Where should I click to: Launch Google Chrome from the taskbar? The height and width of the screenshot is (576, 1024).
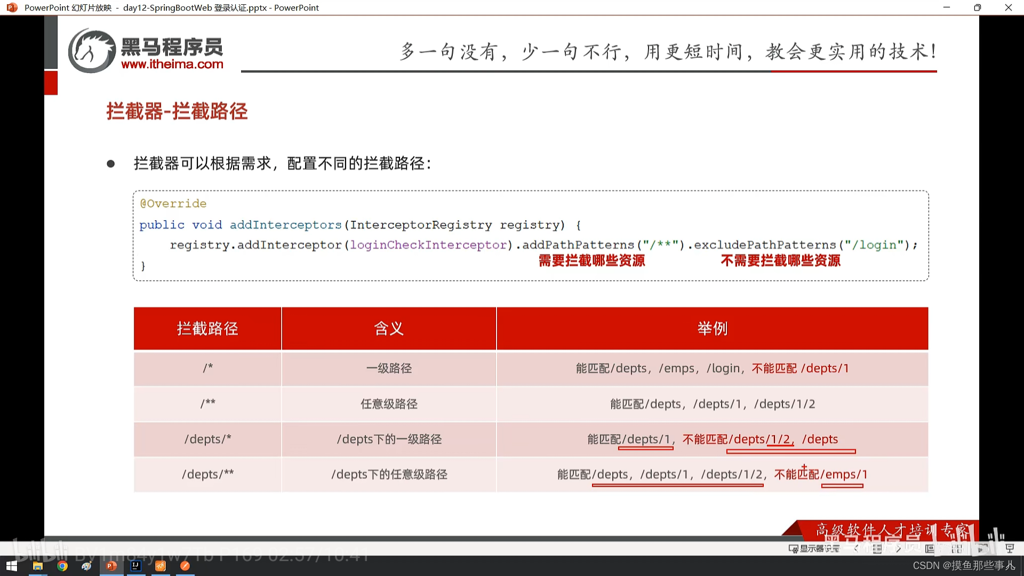62,566
